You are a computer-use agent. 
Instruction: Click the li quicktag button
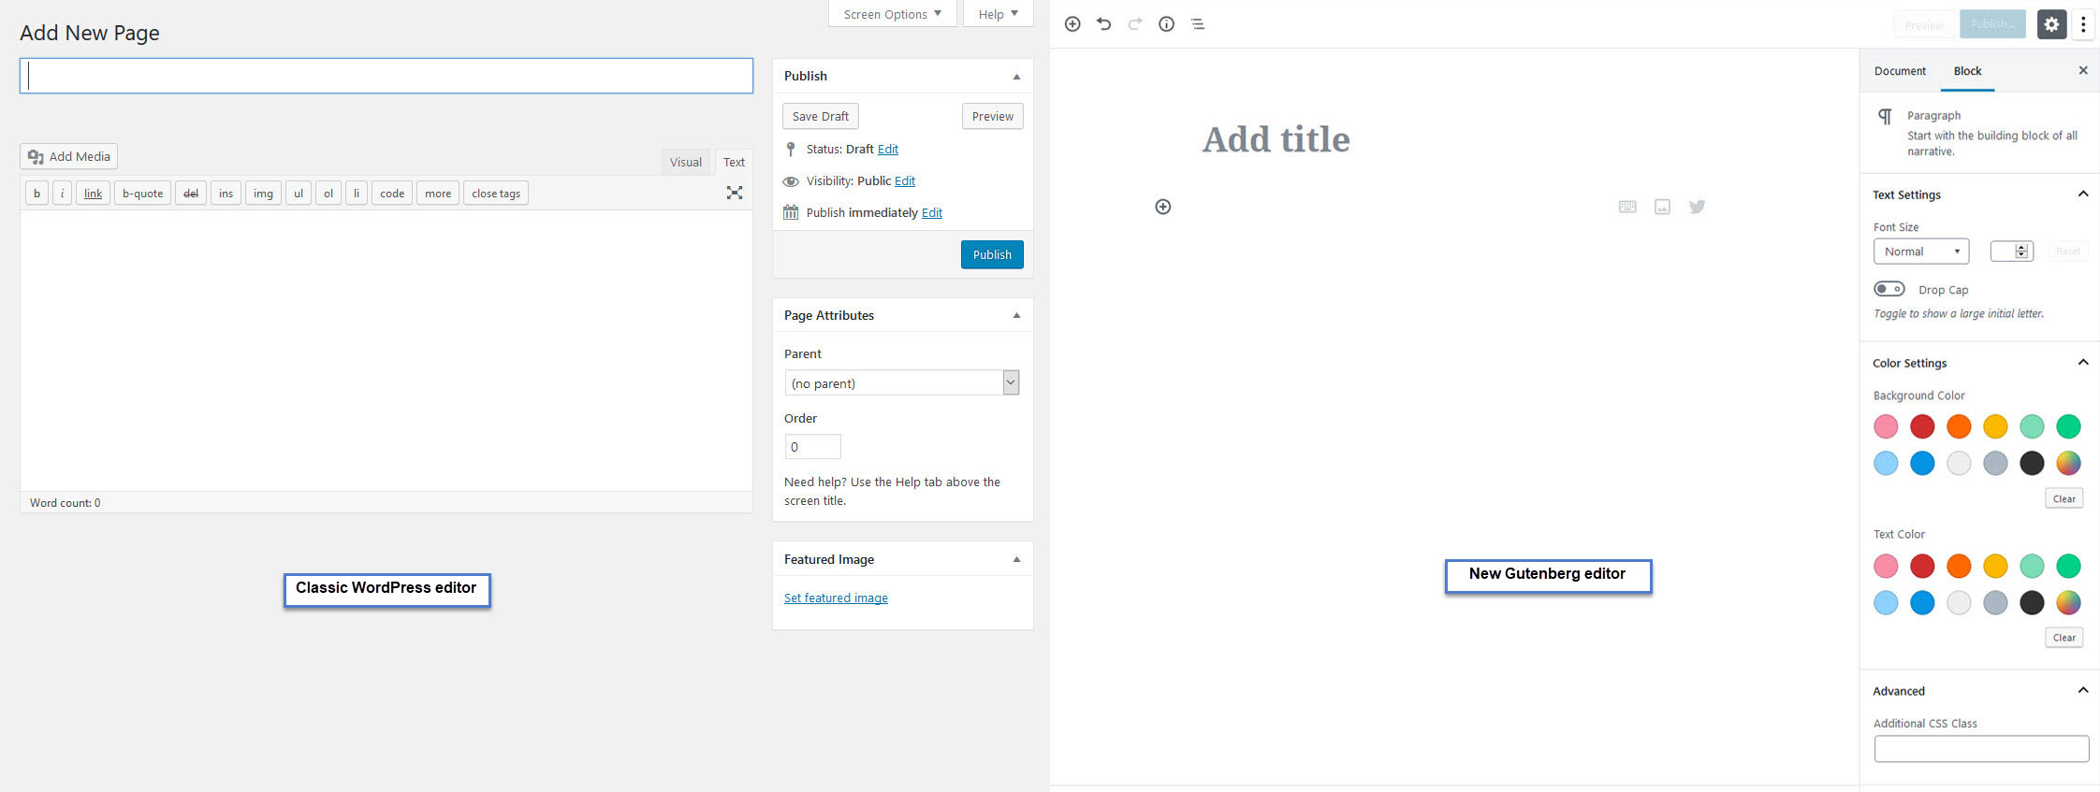coord(357,194)
